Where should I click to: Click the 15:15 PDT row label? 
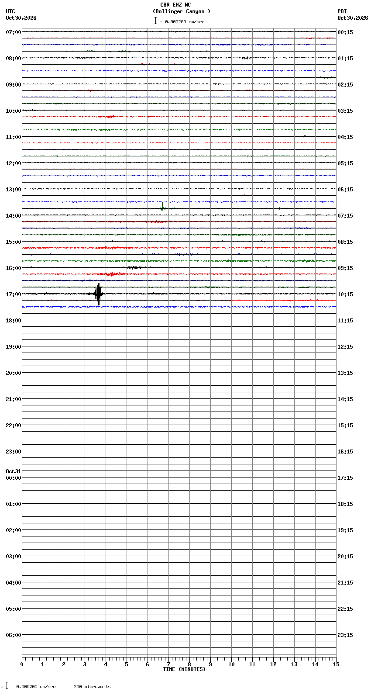pyautogui.click(x=345, y=426)
